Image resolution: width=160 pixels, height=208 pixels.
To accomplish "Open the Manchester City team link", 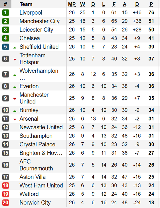I will (39, 21).
